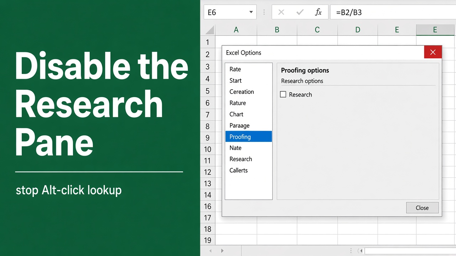Select Rate in the options list
The image size is (456, 256).
[x=248, y=69]
